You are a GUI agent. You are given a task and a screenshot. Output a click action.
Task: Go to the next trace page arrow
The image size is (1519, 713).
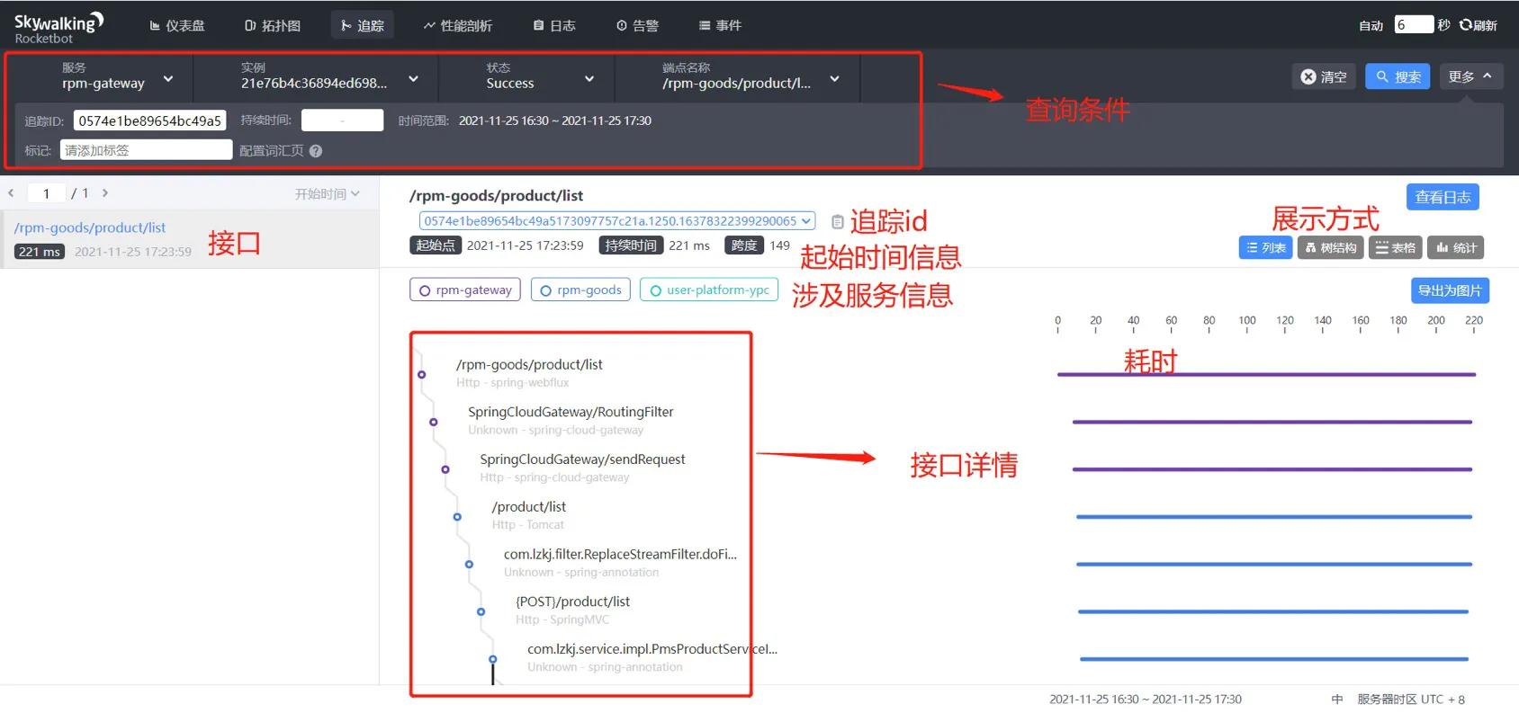[105, 192]
